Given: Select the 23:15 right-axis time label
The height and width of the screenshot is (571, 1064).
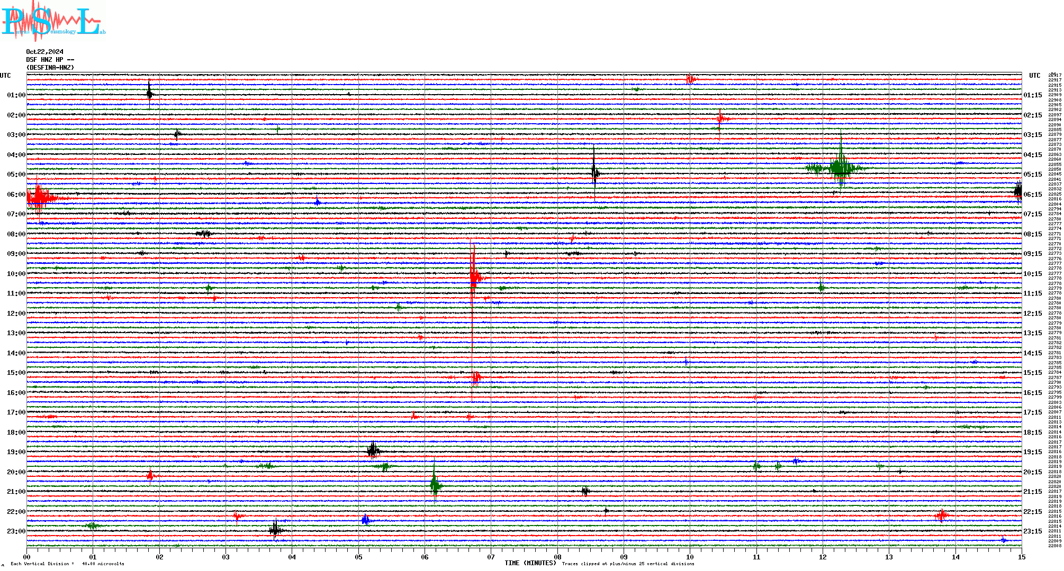Looking at the screenshot, I should click(x=1033, y=531).
